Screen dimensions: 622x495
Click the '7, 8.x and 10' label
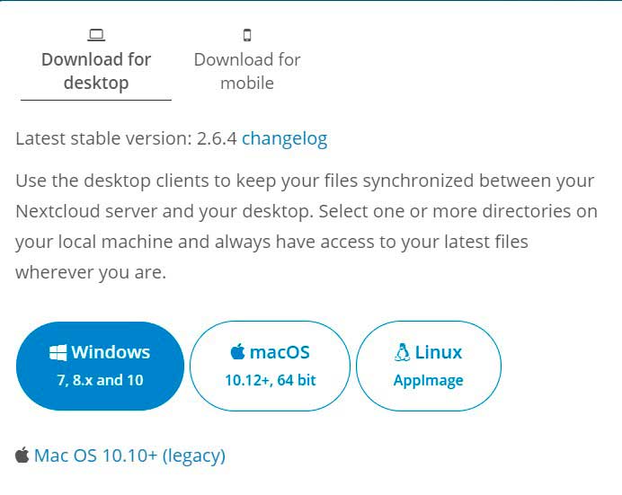[100, 380]
